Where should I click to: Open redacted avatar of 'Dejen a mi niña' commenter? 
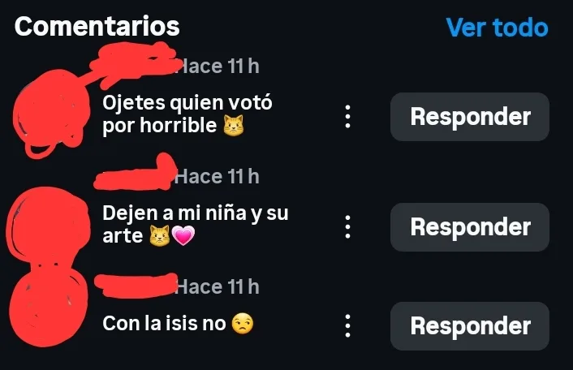[x=48, y=225]
